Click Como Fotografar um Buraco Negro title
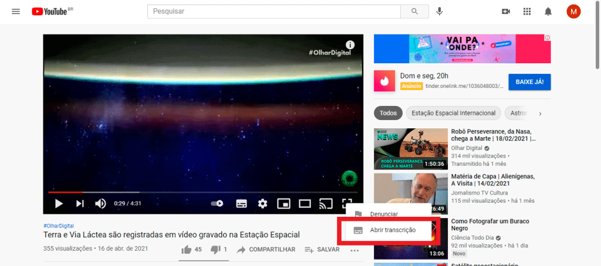Image resolution: width=601 pixels, height=266 pixels. click(x=489, y=224)
